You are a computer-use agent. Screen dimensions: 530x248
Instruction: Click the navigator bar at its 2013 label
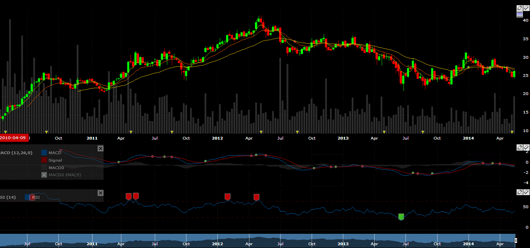(x=343, y=244)
